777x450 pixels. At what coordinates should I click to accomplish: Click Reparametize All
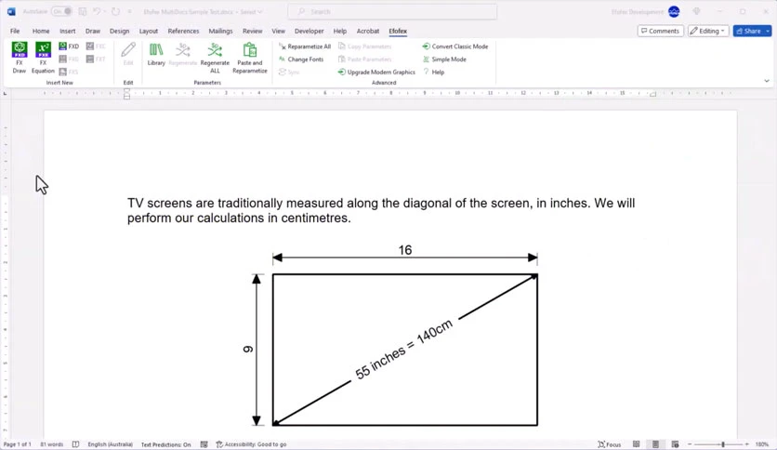click(305, 46)
